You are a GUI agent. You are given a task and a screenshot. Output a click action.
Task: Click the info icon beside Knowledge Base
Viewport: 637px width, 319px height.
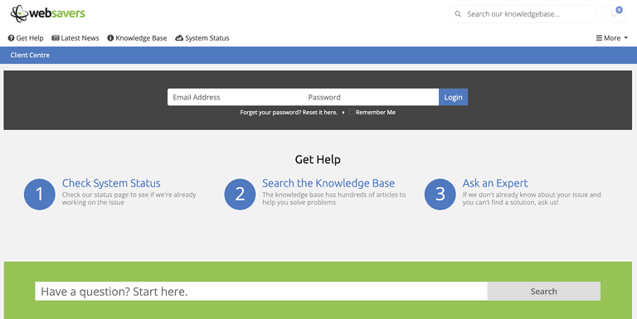pos(110,38)
